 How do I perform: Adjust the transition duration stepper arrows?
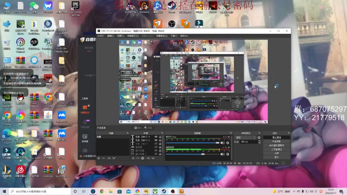[x=259, y=142]
